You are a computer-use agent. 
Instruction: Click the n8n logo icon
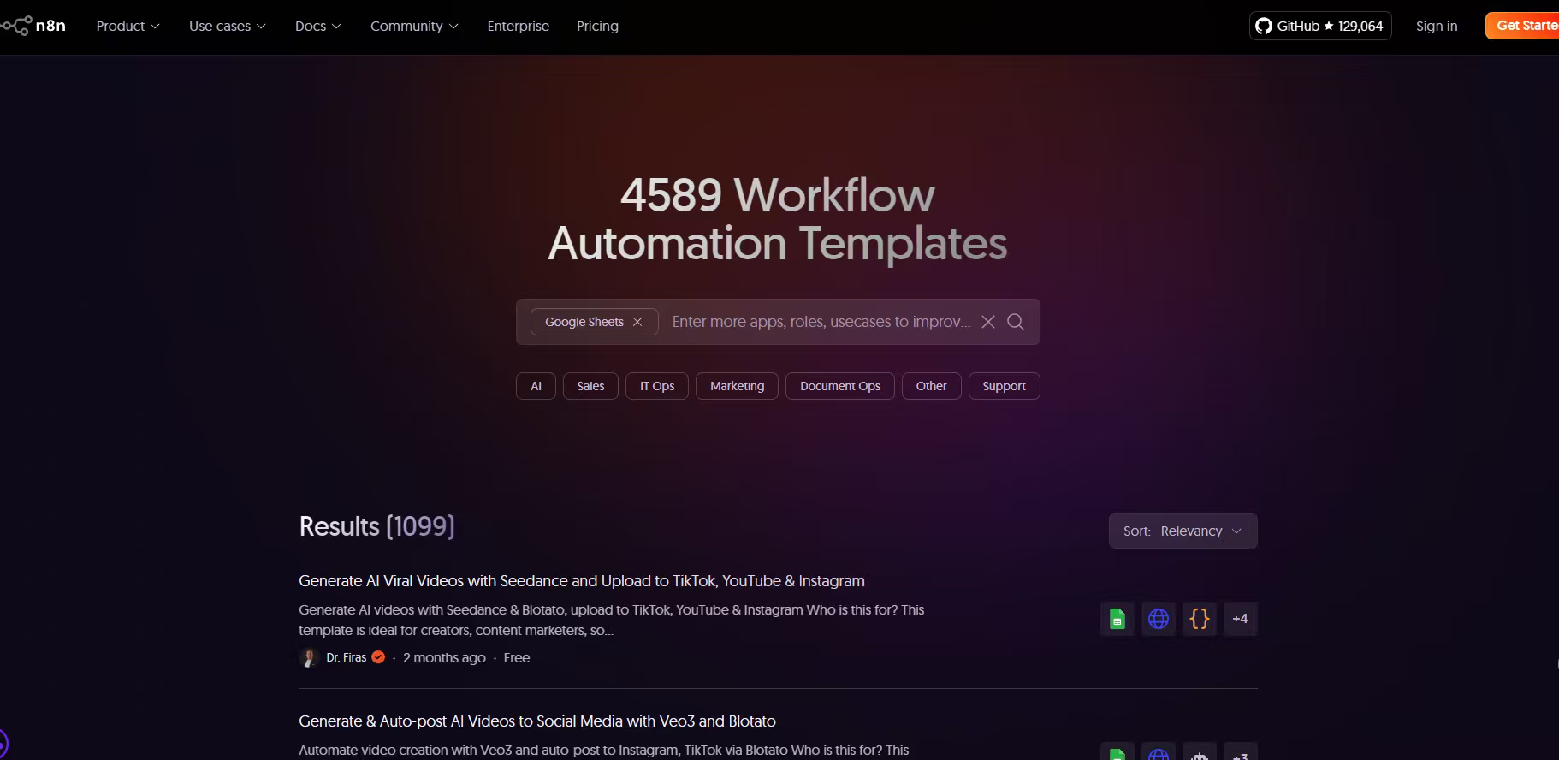coord(17,26)
